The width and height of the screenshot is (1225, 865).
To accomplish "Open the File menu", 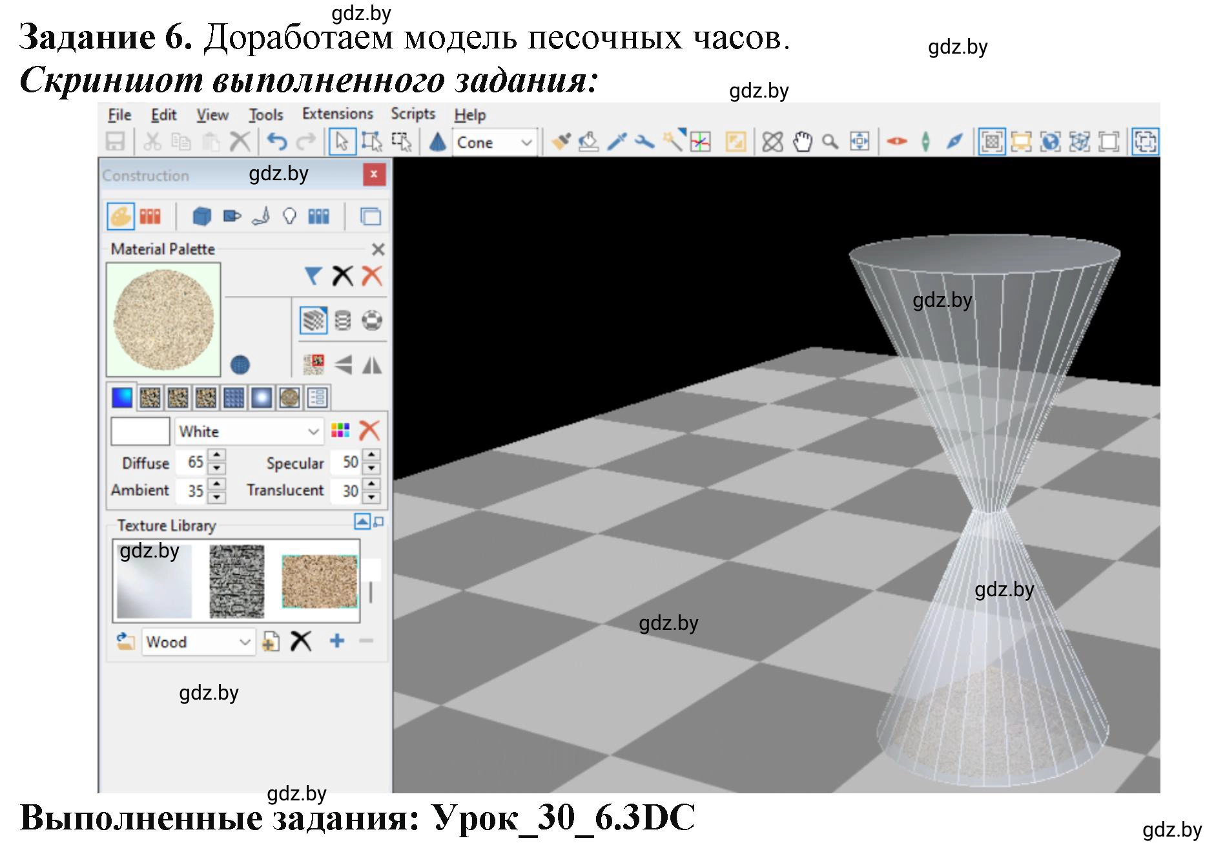I will [119, 115].
